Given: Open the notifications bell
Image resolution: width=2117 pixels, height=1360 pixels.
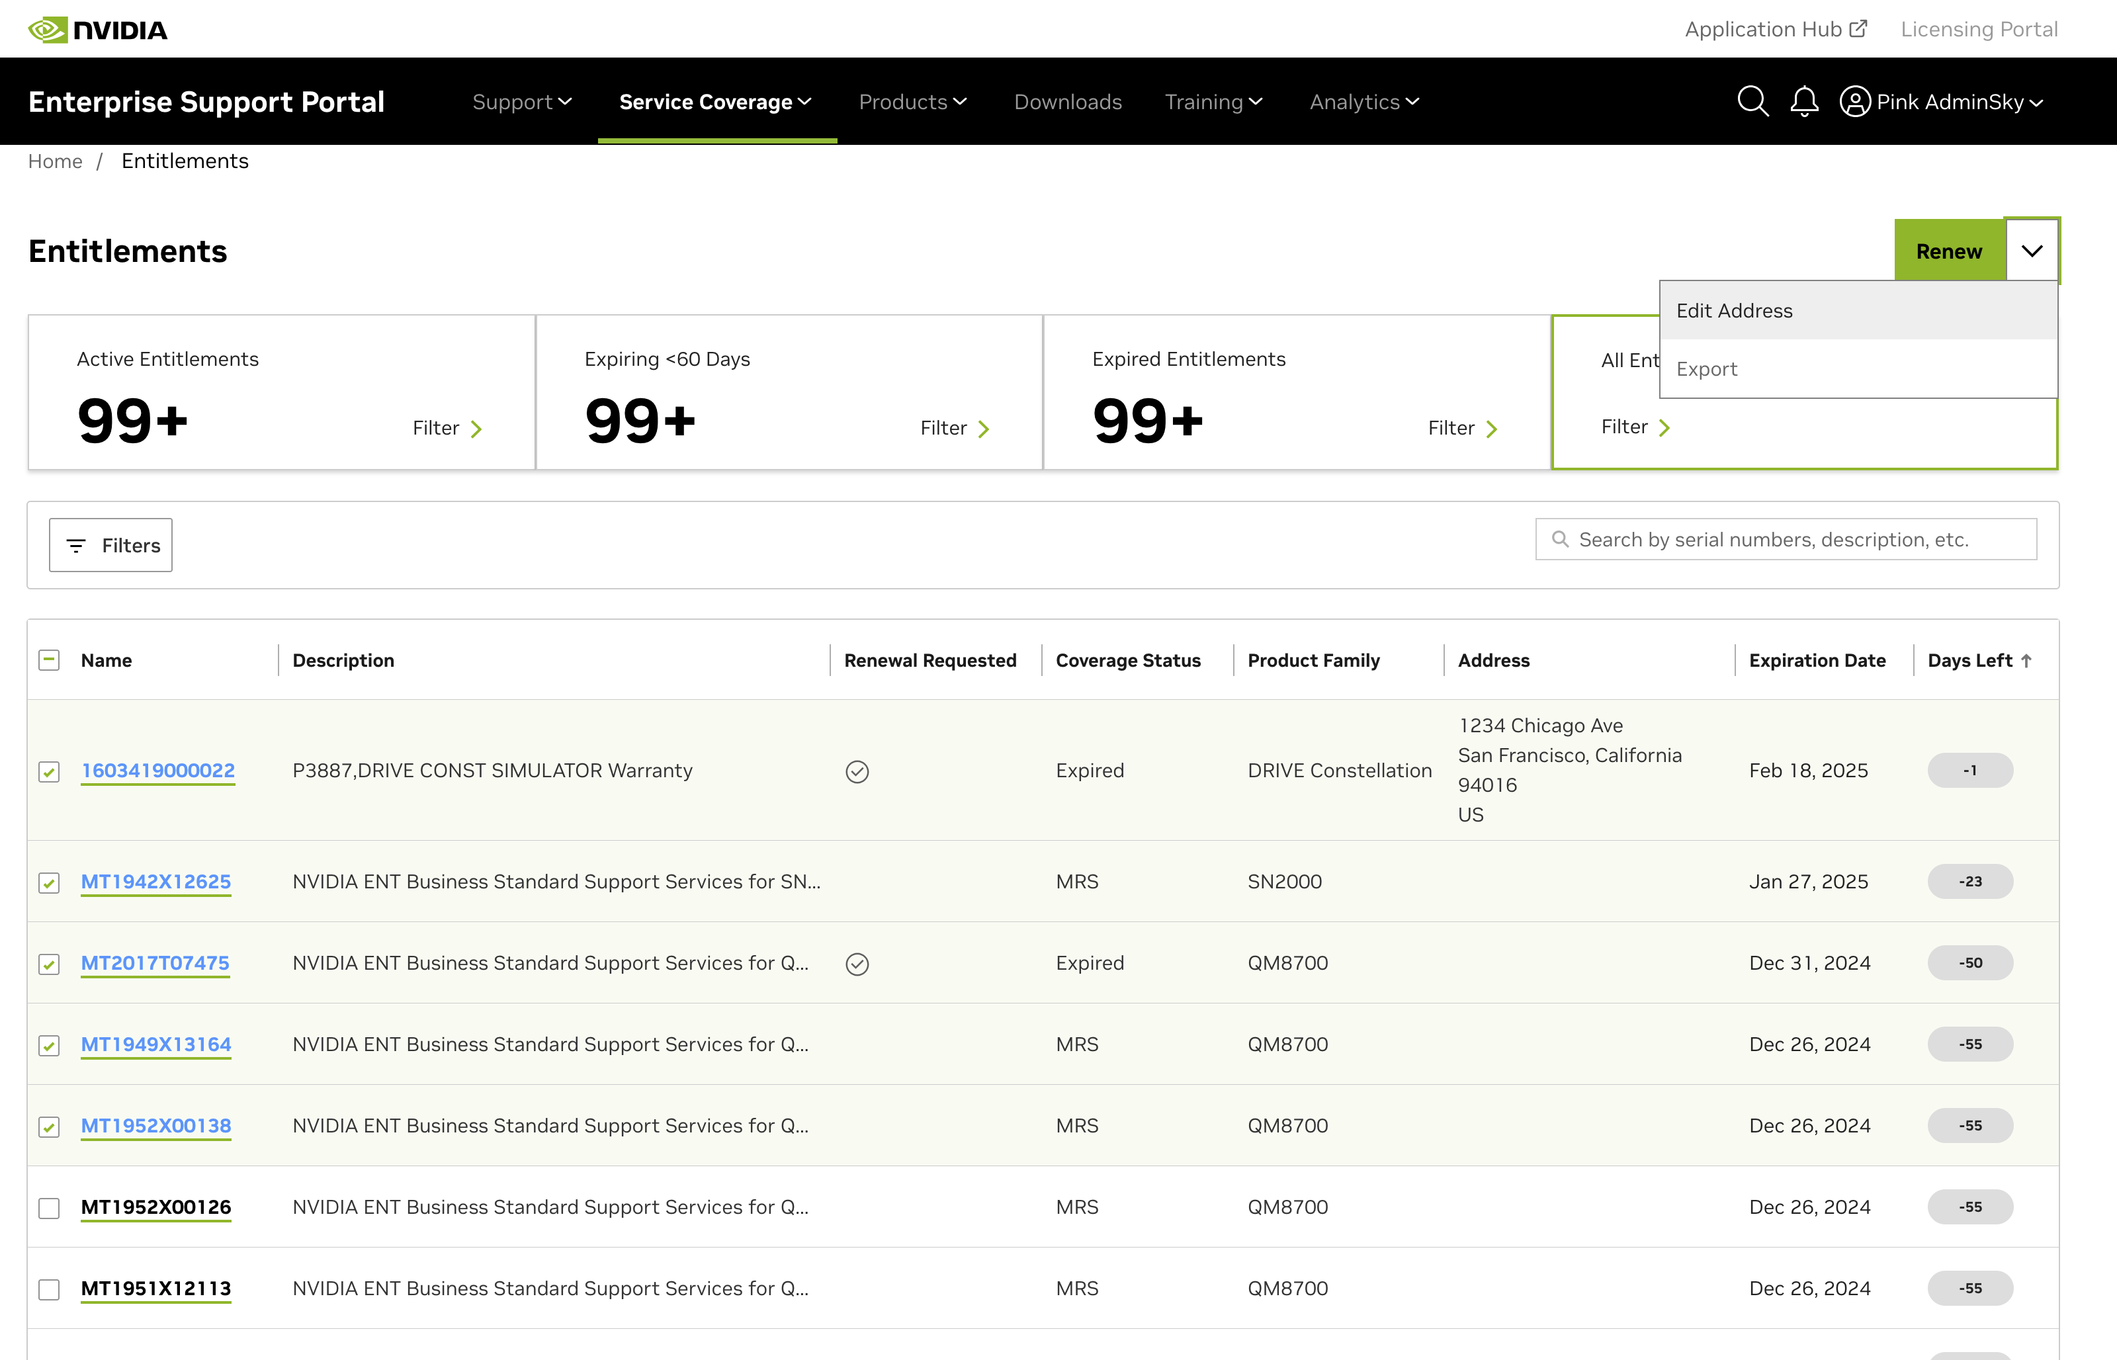Looking at the screenshot, I should tap(1804, 102).
